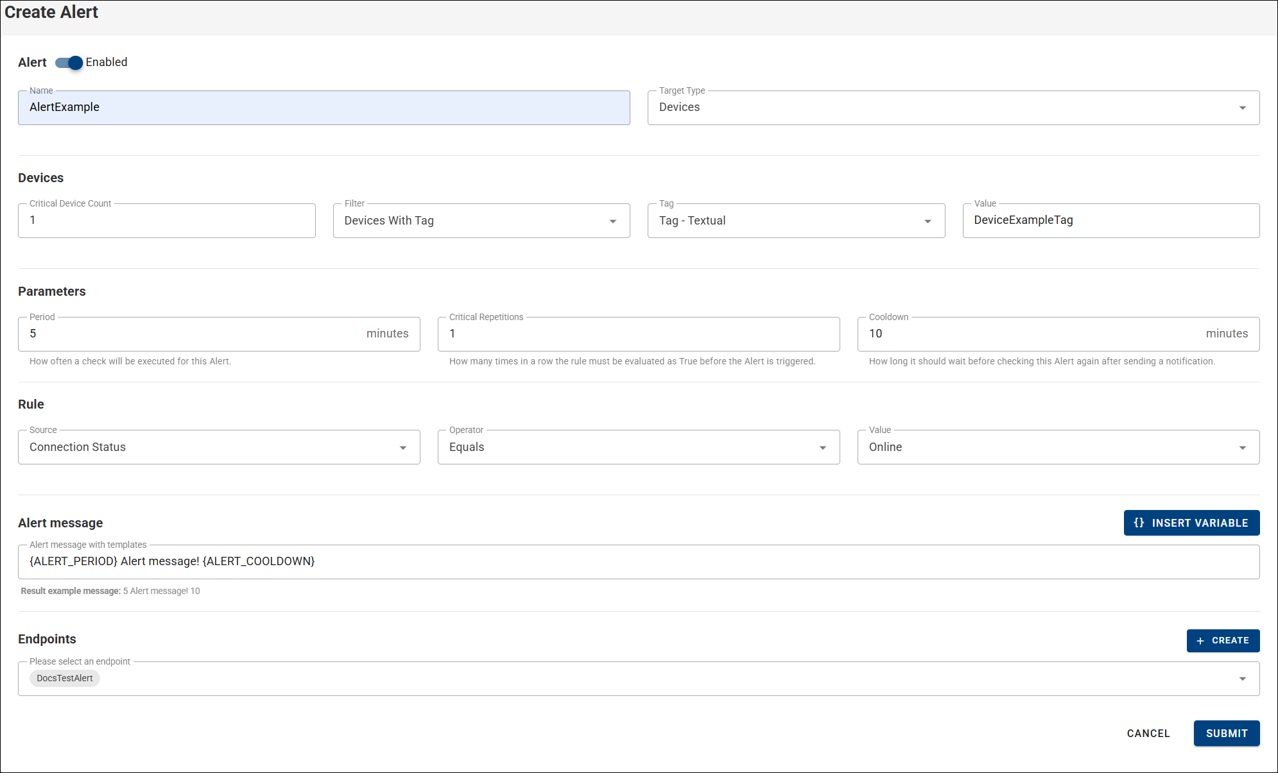
Task: Open the Operator dropdown Equals
Action: (639, 447)
